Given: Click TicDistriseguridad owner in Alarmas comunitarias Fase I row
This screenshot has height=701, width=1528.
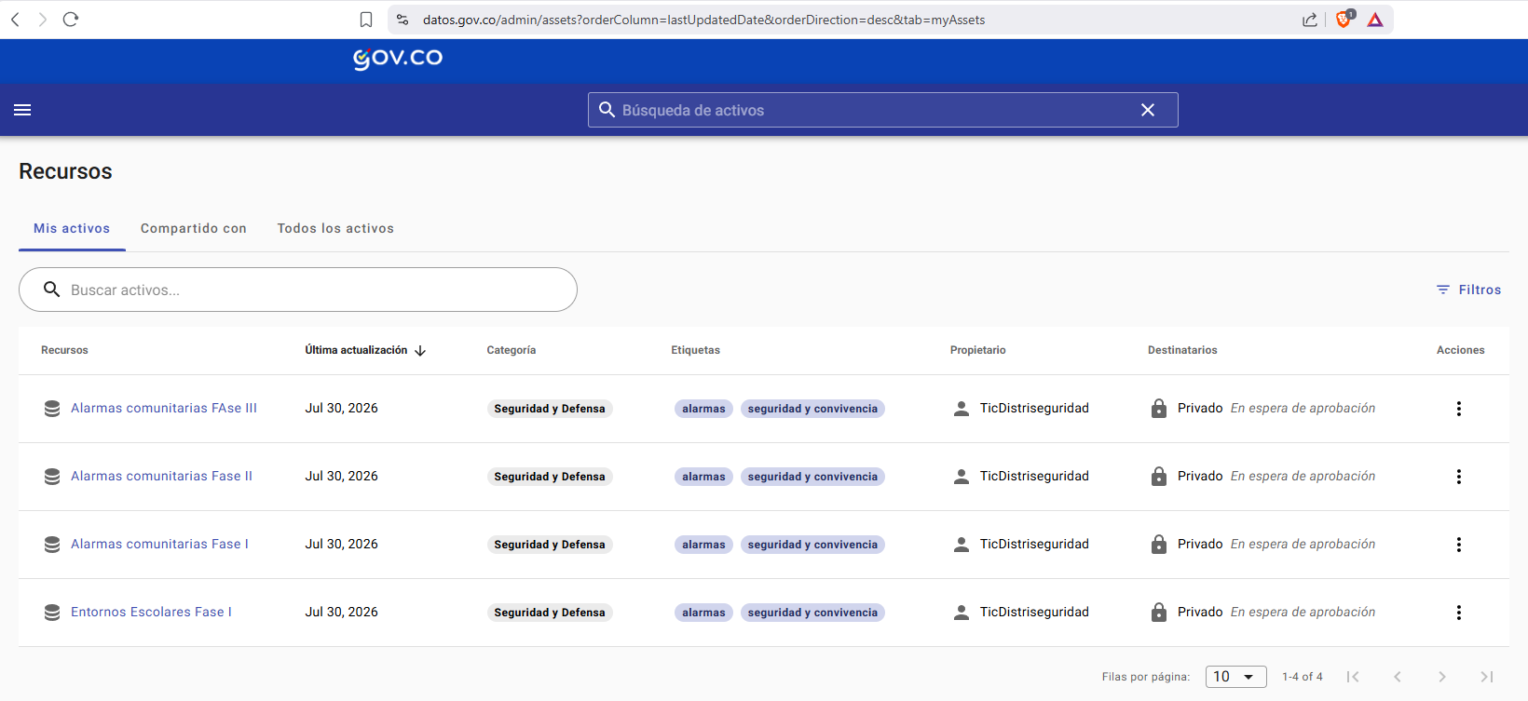Looking at the screenshot, I should 1034,544.
